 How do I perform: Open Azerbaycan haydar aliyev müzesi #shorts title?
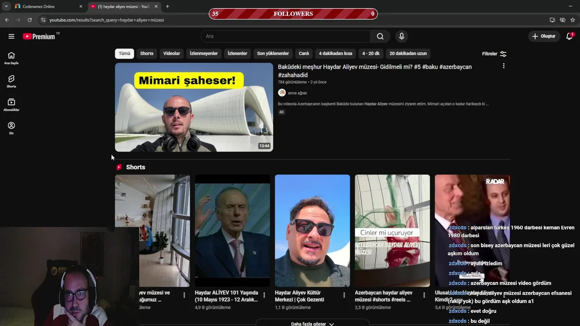(x=384, y=296)
